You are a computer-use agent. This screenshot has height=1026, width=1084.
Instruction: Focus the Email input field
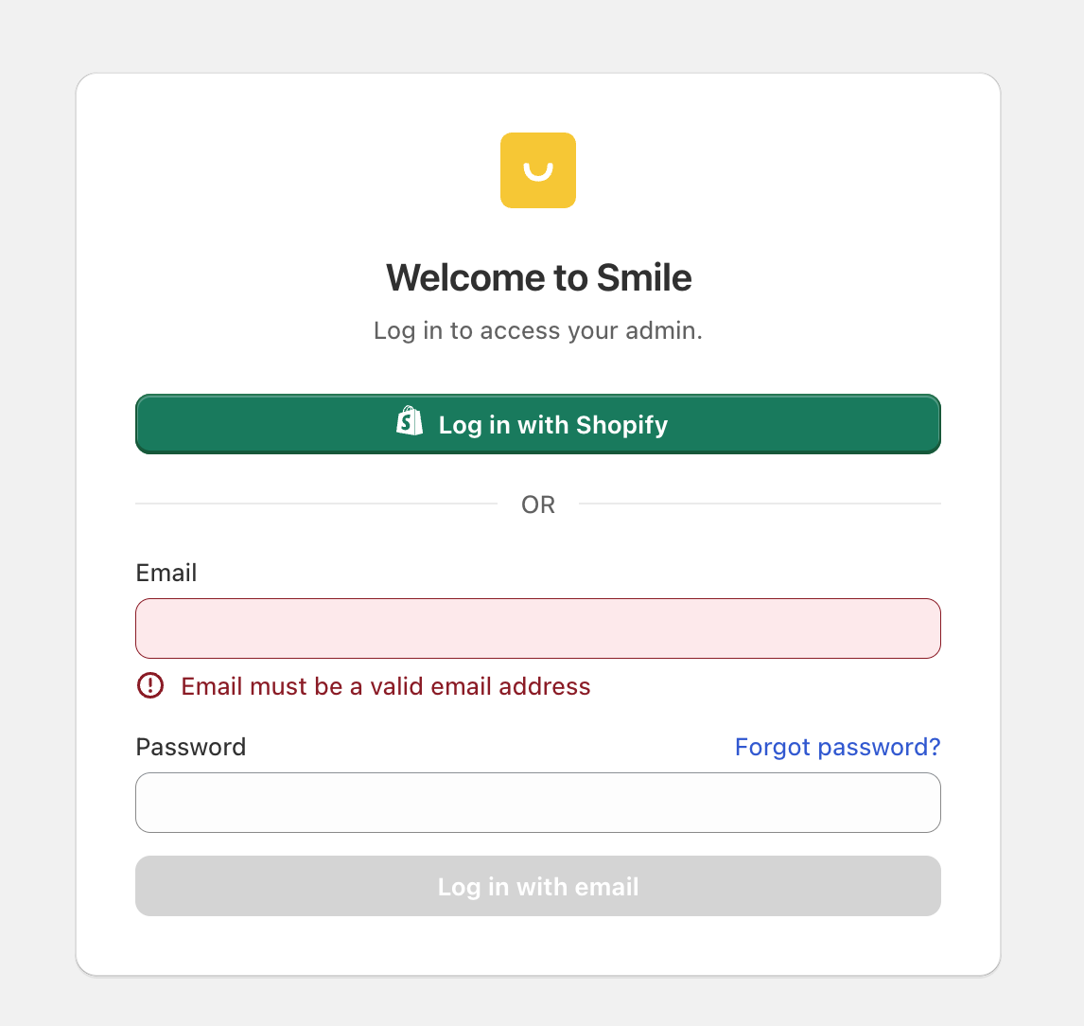(x=538, y=628)
